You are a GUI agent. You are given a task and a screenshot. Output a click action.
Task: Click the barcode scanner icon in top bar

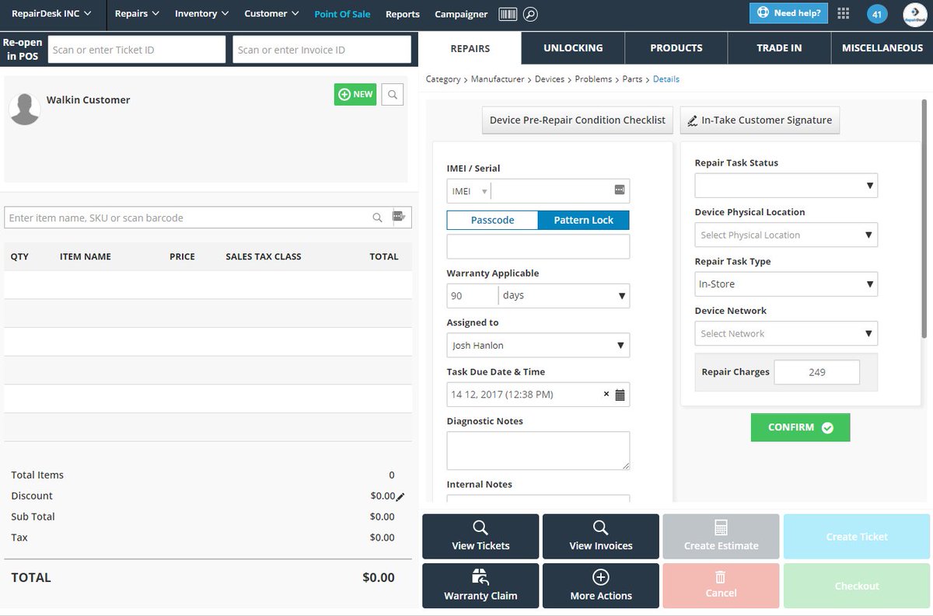(x=508, y=14)
